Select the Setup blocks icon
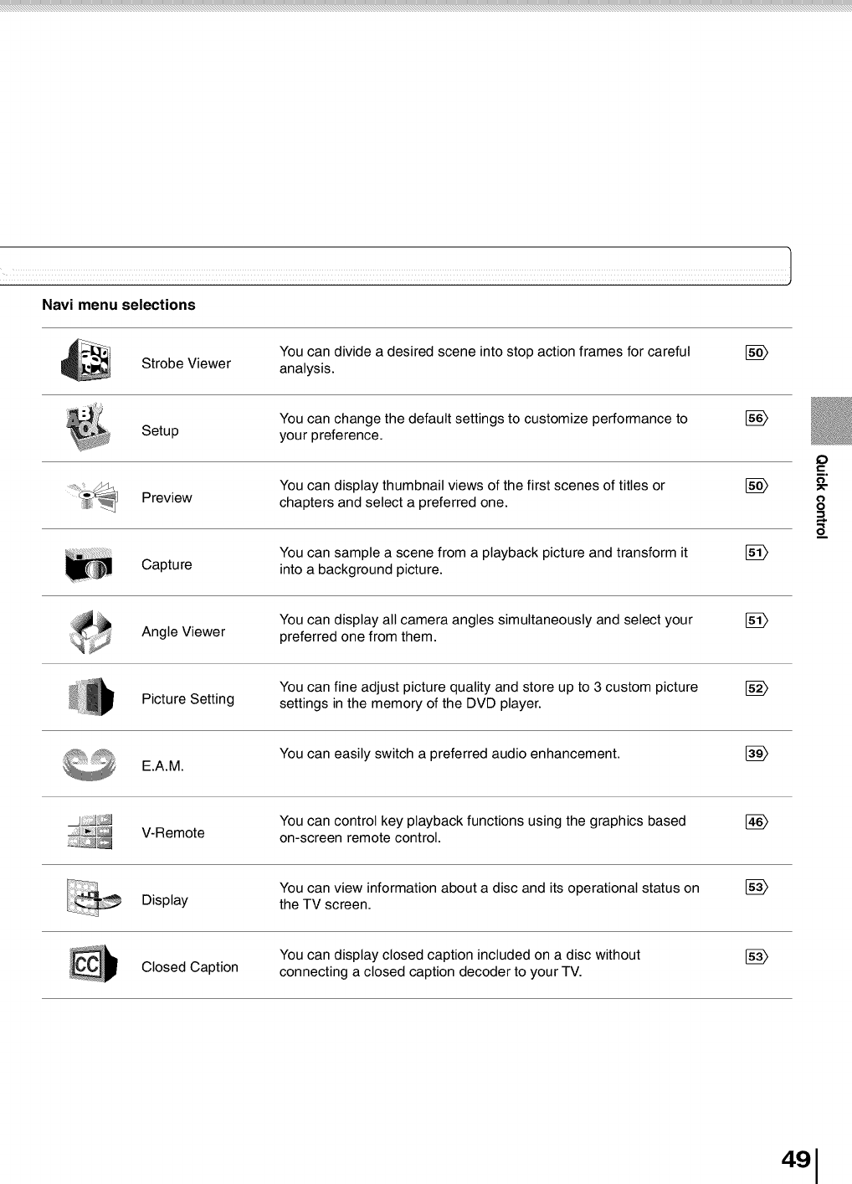The height and width of the screenshot is (1184, 852). [88, 427]
